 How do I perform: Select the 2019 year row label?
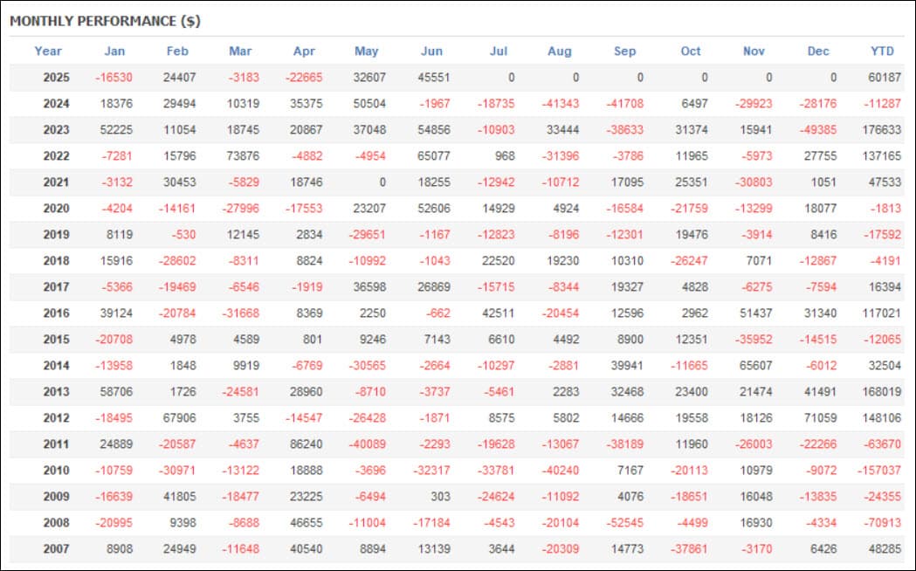click(56, 235)
